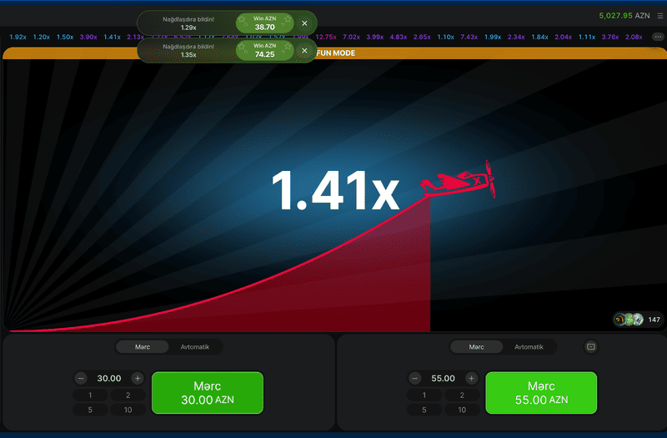
Task: Increase the 55.00 bet with the plus icon
Action: [471, 378]
